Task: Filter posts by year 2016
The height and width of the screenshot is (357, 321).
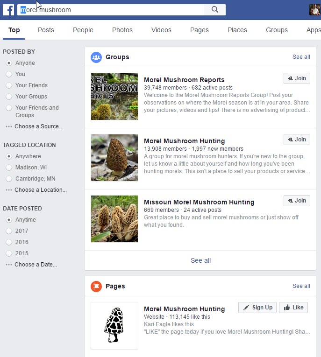Action: [9, 242]
